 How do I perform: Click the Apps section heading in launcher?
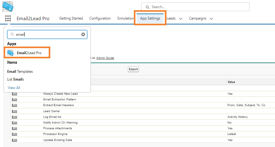click(12, 44)
